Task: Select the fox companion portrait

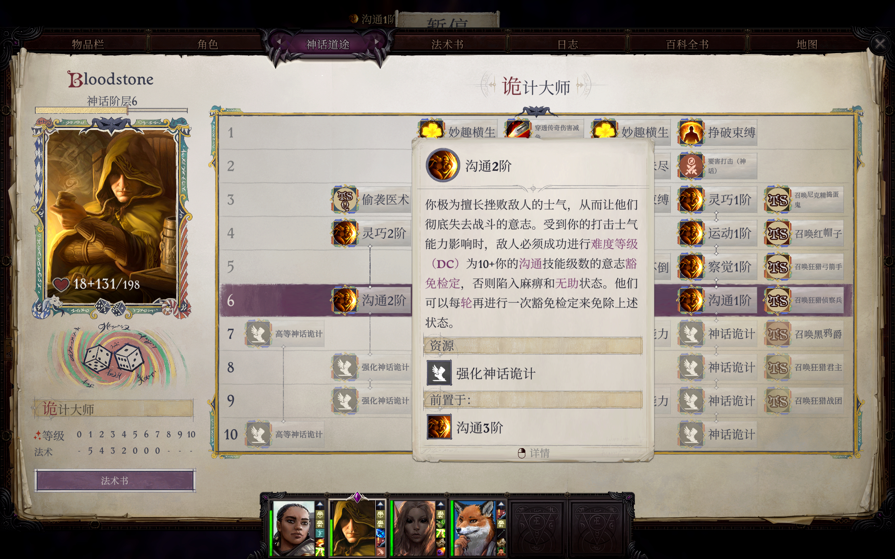Action: pos(475,528)
